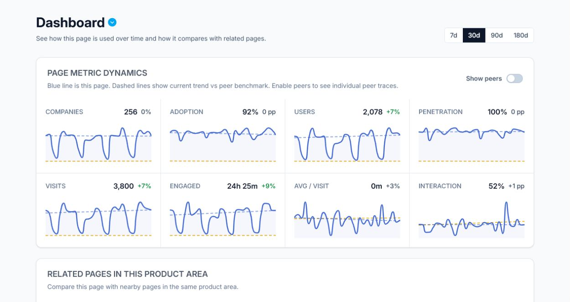Click the USERS label

(305, 112)
